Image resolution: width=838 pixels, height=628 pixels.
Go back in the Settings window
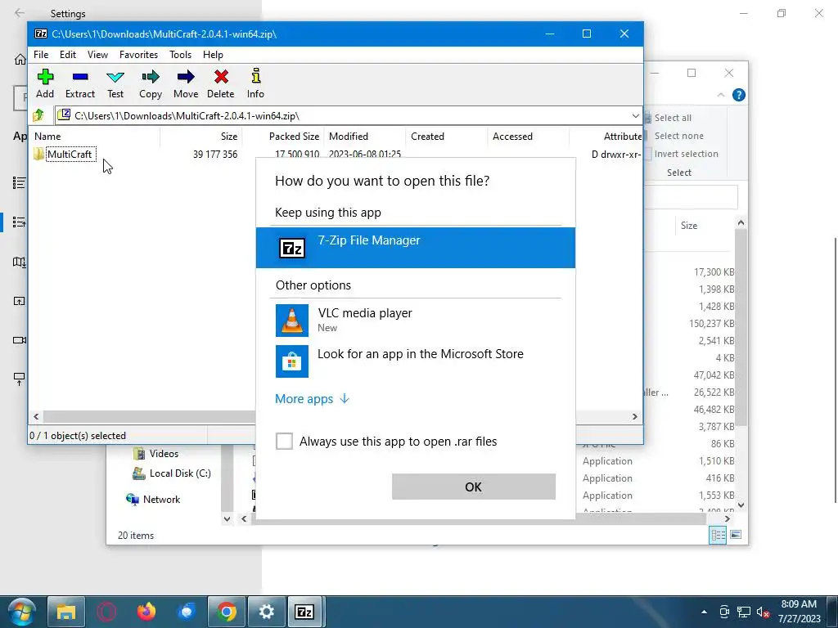click(20, 13)
